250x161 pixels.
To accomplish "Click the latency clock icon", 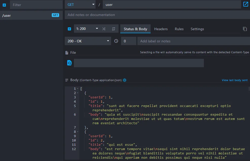I will click(x=116, y=41).
